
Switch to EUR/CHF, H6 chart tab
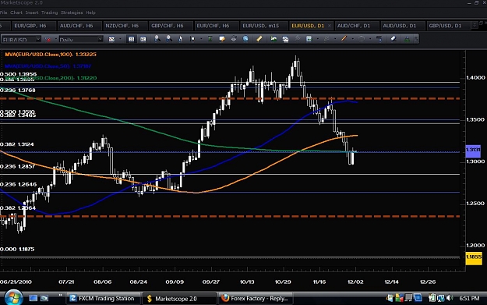[216, 26]
